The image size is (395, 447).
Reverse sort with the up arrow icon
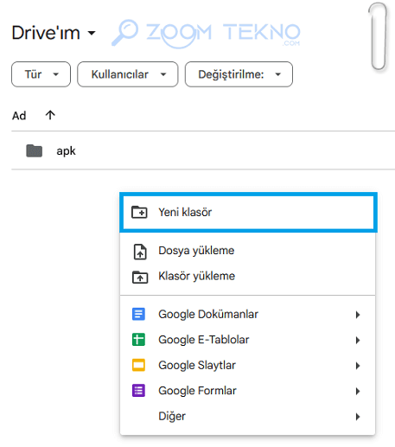tap(50, 115)
